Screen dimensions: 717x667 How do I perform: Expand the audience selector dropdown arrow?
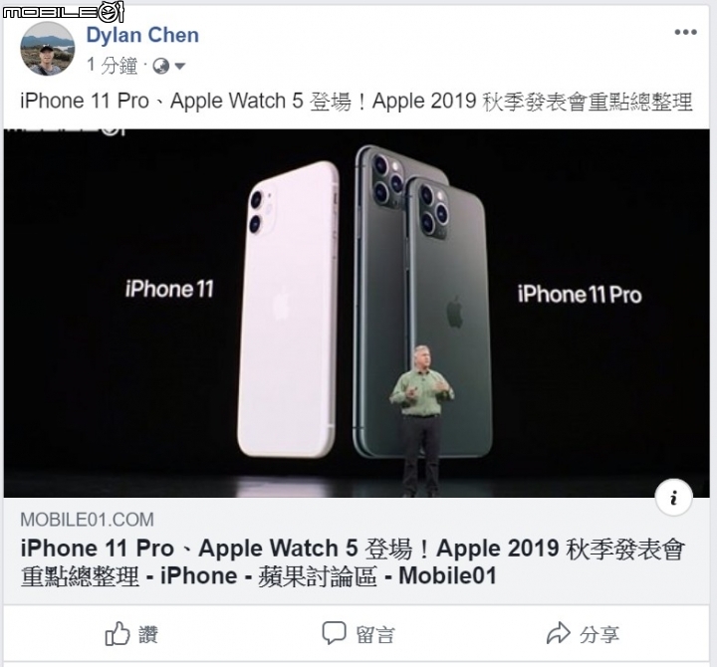pyautogui.click(x=179, y=67)
